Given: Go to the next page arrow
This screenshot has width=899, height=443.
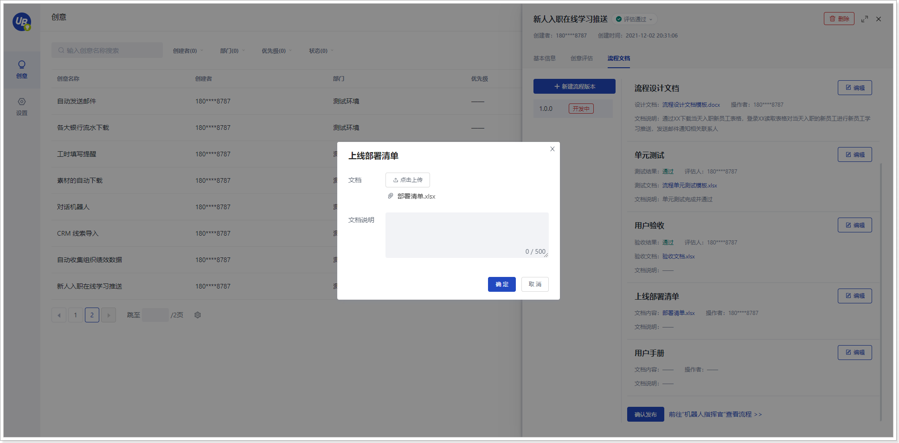Looking at the screenshot, I should pyautogui.click(x=109, y=315).
